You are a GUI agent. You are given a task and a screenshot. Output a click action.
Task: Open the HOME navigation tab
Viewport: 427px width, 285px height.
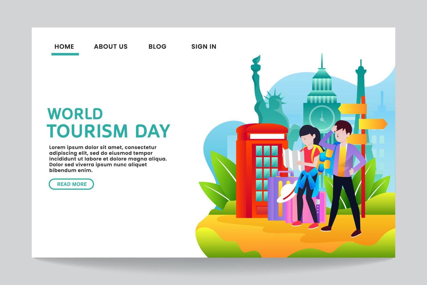[x=64, y=47]
